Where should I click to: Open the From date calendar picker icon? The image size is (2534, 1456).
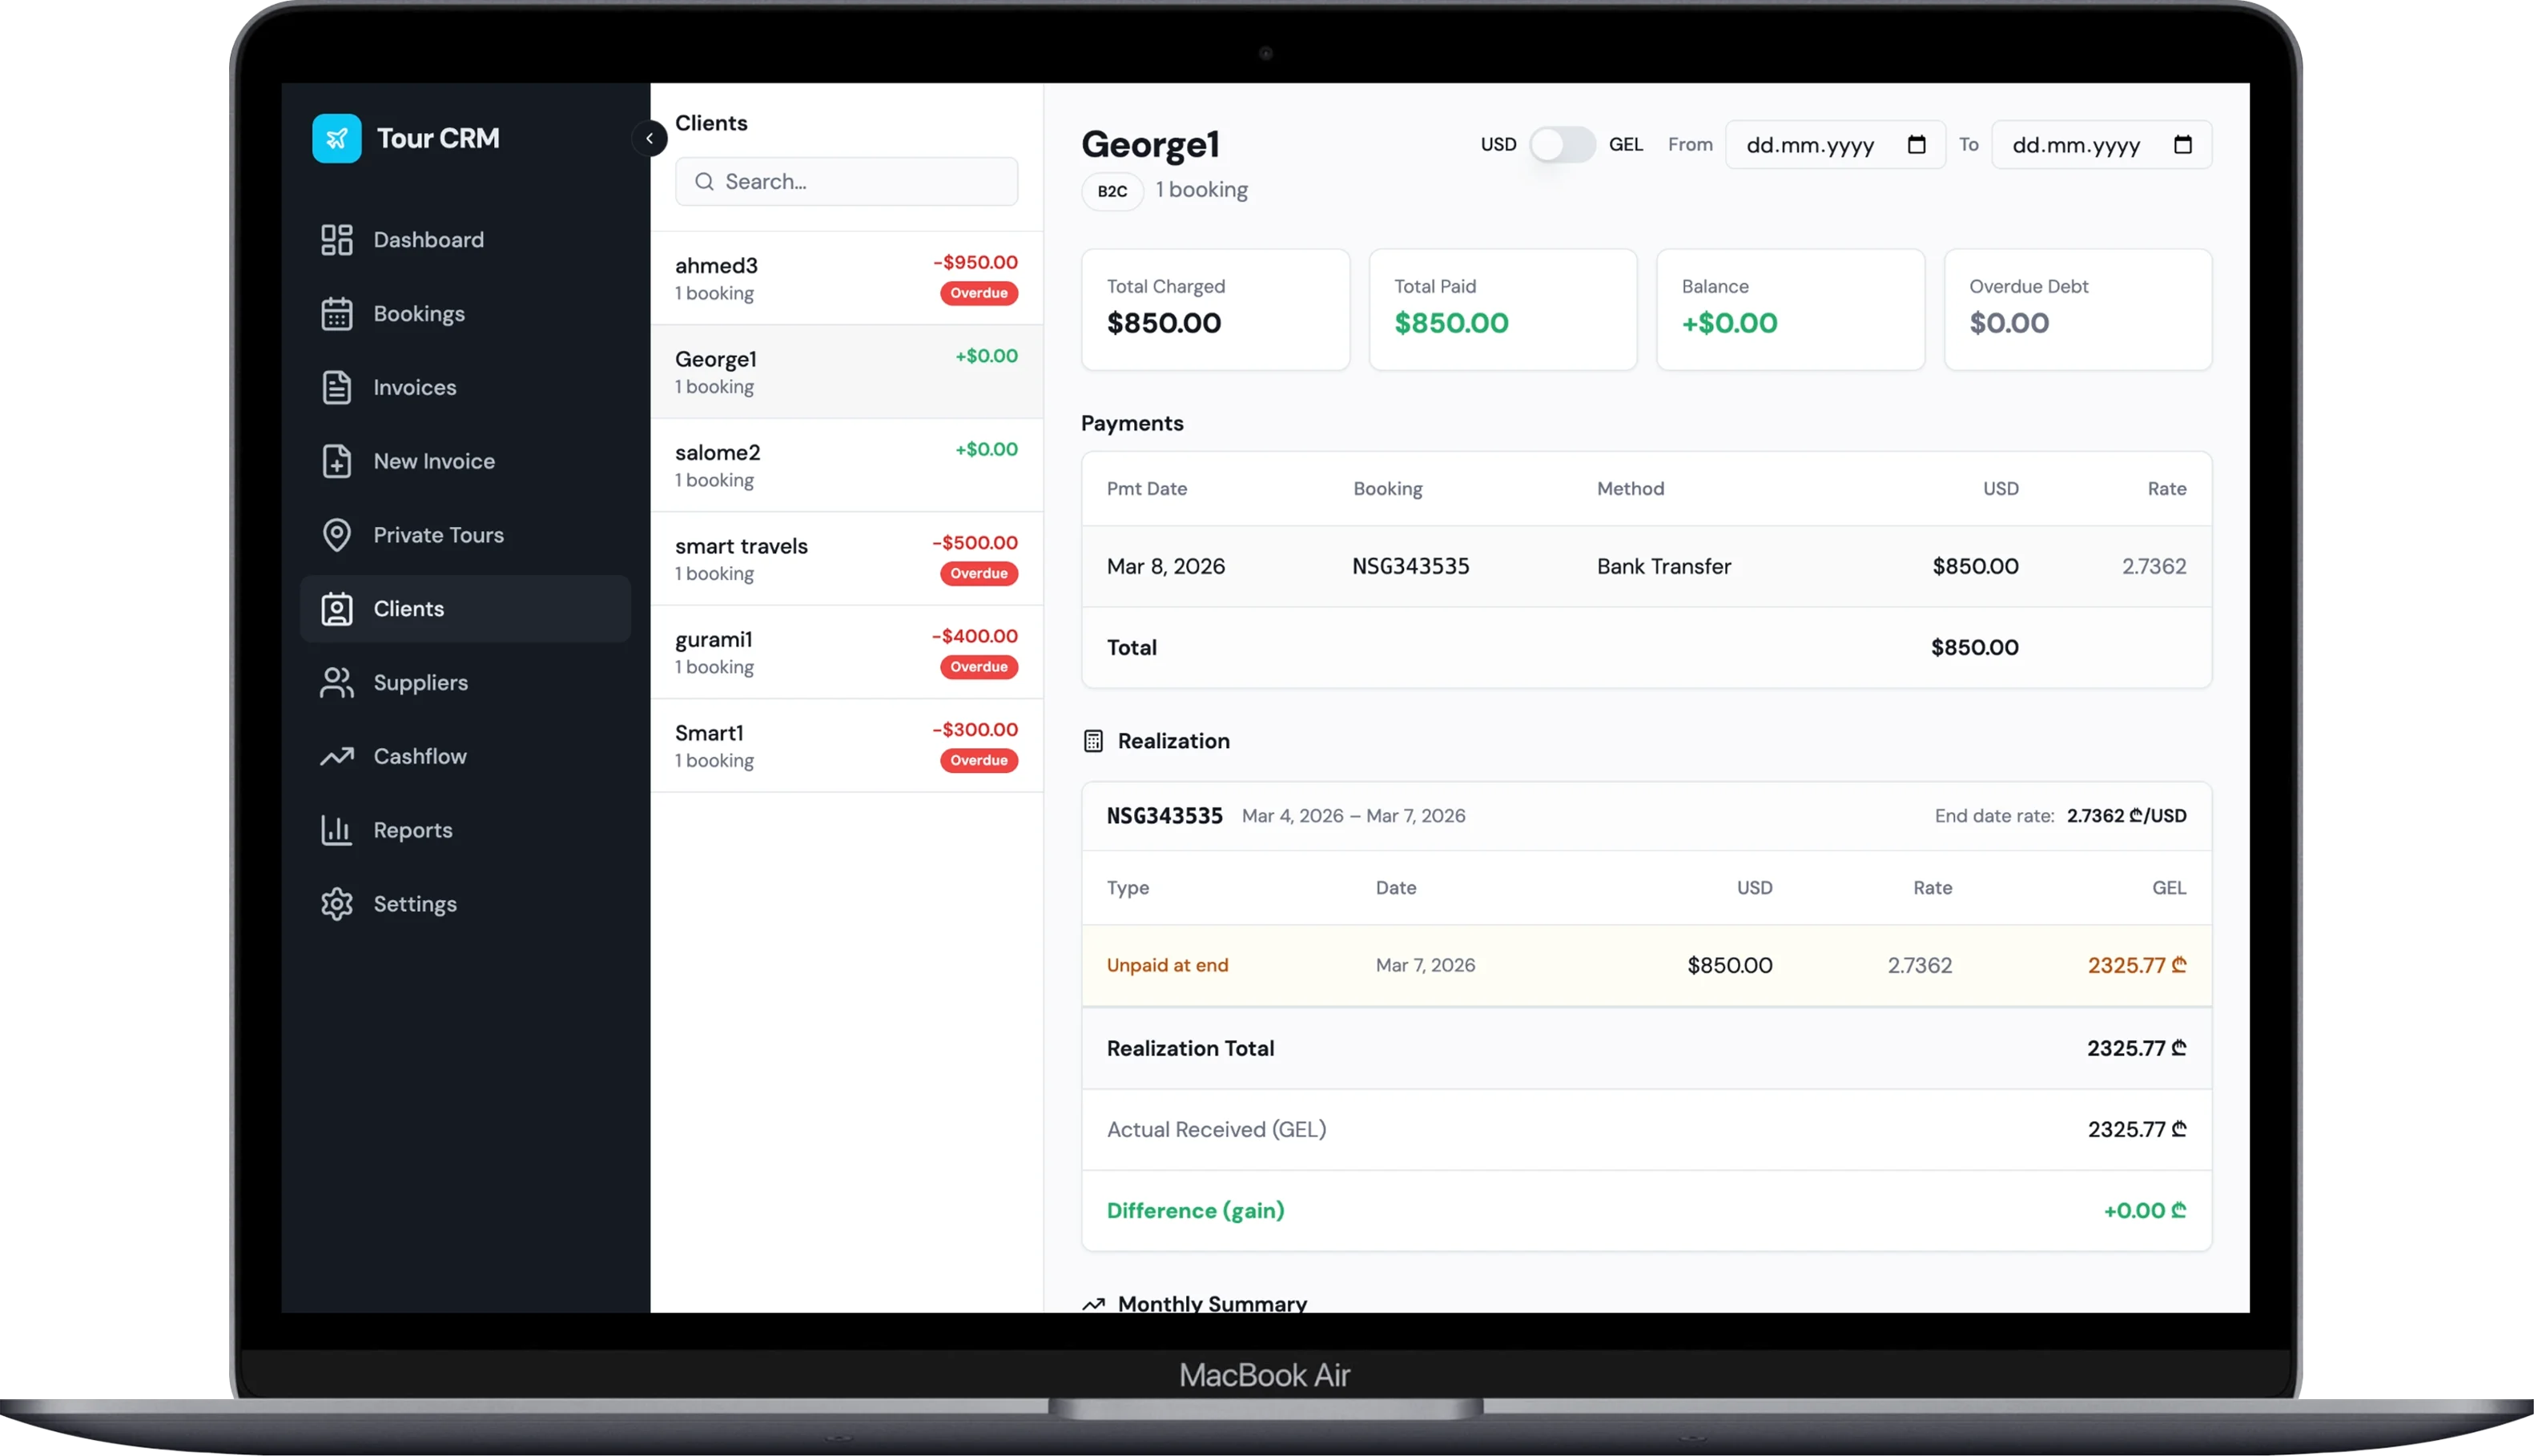(x=1916, y=145)
